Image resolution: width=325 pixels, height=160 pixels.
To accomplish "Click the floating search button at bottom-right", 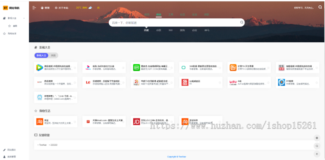I will 317,146.
